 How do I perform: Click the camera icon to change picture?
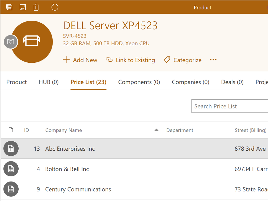pyautogui.click(x=11, y=42)
